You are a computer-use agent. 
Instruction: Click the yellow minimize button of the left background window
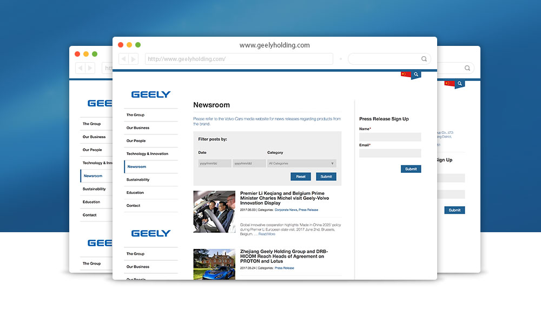click(x=86, y=54)
